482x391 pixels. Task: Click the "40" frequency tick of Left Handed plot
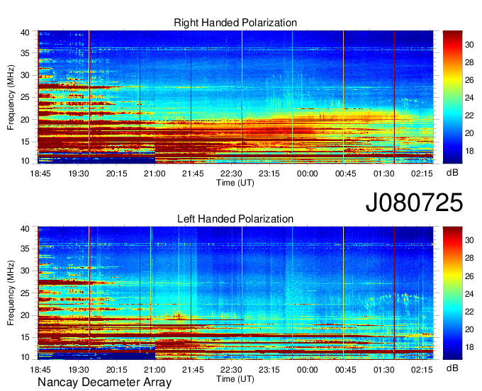click(25, 229)
